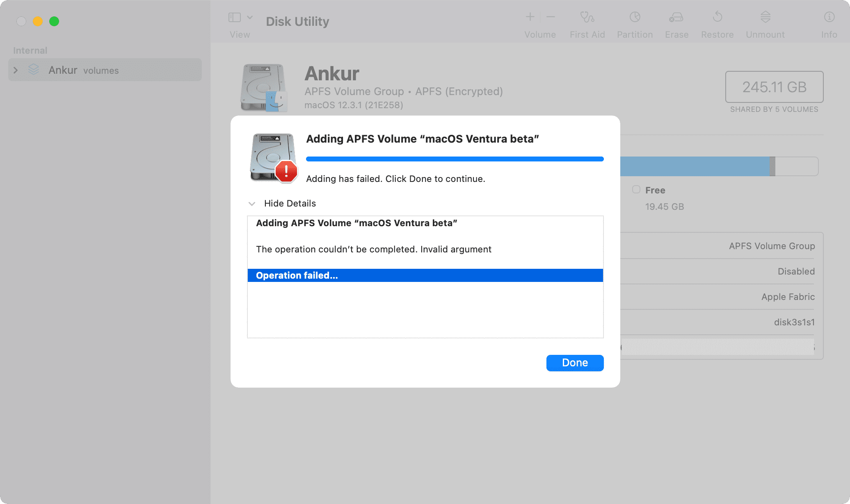Select the 'Apple Fabric' connection value
This screenshot has width=850, height=504.
[788, 297]
